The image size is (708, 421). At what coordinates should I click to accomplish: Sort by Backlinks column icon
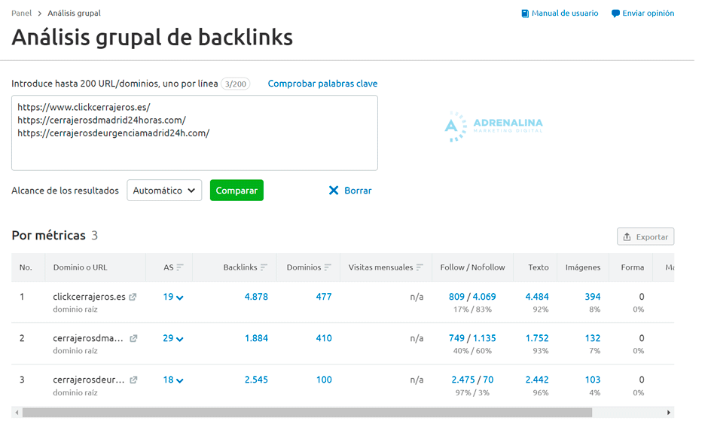click(264, 267)
